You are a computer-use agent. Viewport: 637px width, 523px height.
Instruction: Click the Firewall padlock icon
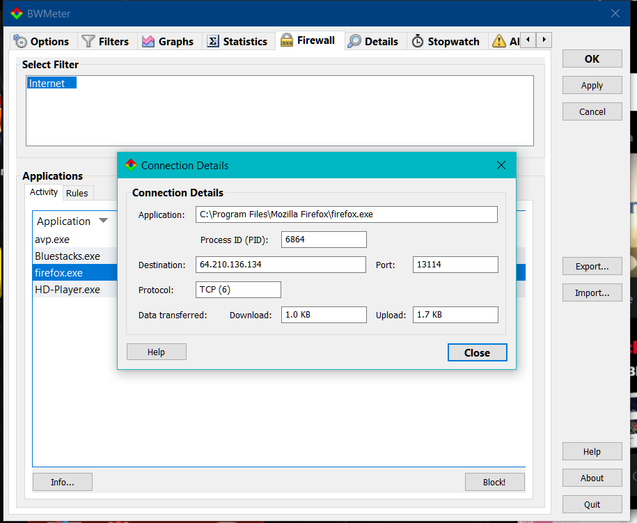tap(287, 40)
